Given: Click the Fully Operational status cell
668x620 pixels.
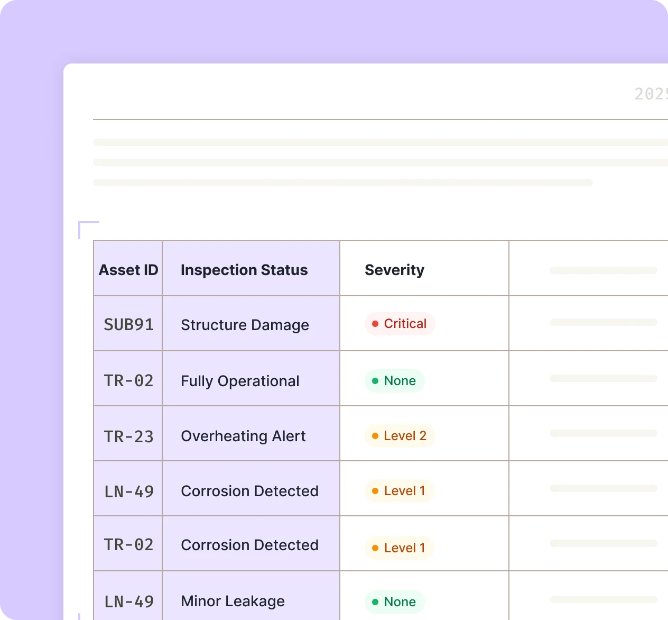Looking at the screenshot, I should click(240, 381).
